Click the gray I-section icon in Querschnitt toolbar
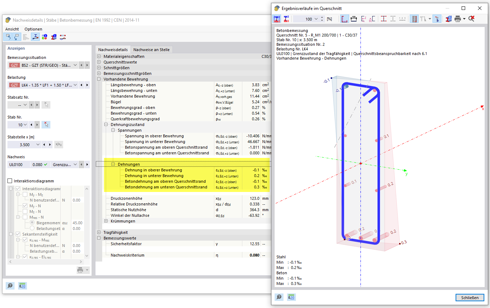490x308 pixels. click(x=393, y=19)
